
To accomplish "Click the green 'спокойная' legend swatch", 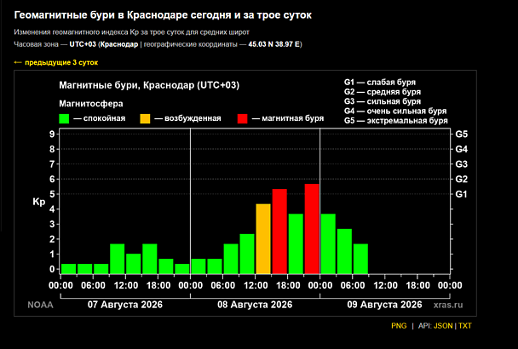I will click(64, 118).
